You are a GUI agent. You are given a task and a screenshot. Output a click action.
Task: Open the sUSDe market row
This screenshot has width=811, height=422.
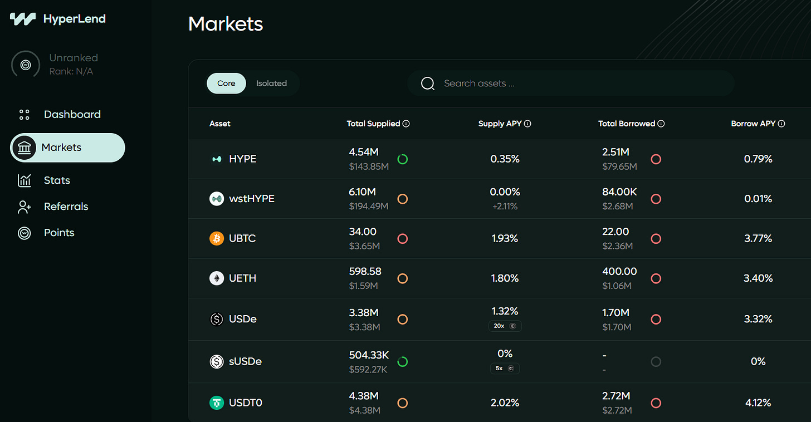[x=500, y=361]
